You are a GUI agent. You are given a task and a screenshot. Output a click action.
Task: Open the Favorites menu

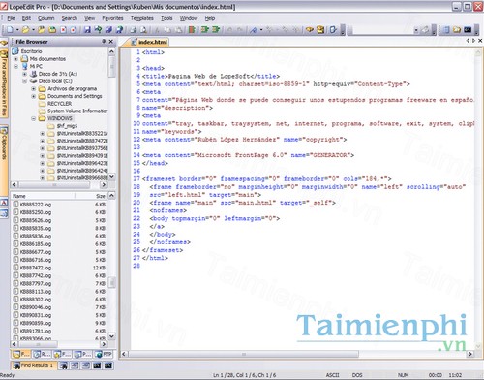tap(112, 18)
